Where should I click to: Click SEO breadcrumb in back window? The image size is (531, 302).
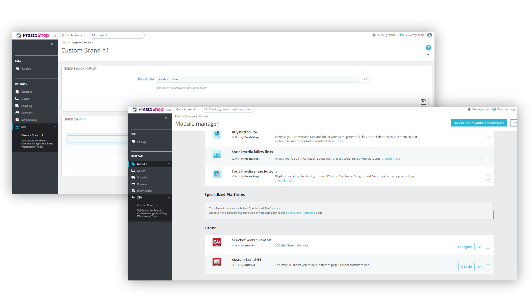[x=64, y=43]
